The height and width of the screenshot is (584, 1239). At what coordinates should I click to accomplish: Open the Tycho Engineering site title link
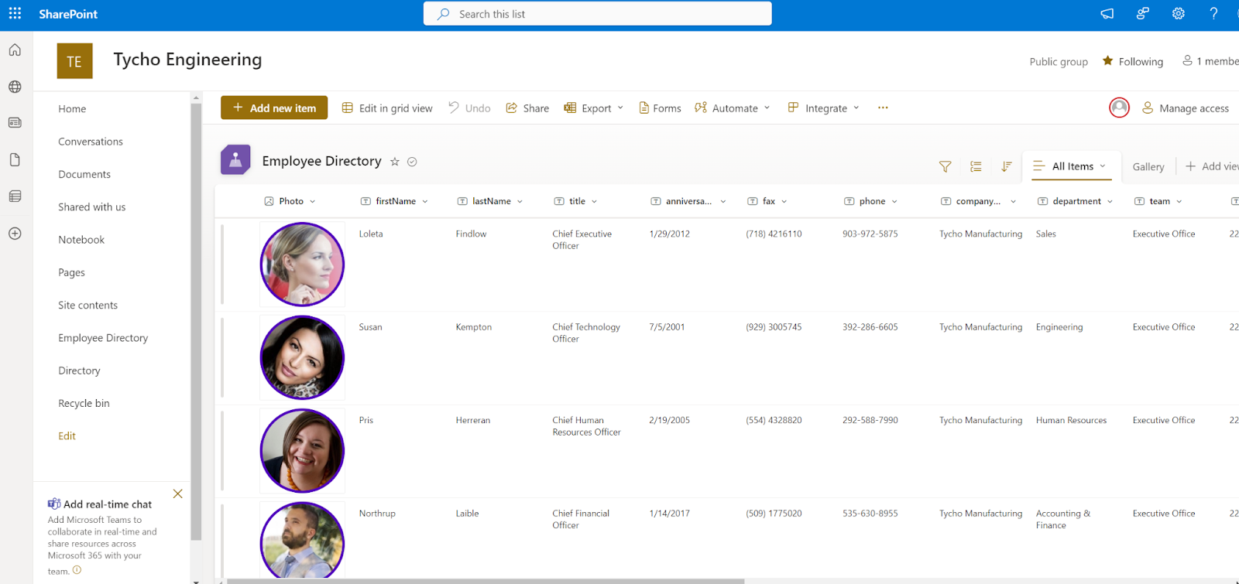click(187, 60)
